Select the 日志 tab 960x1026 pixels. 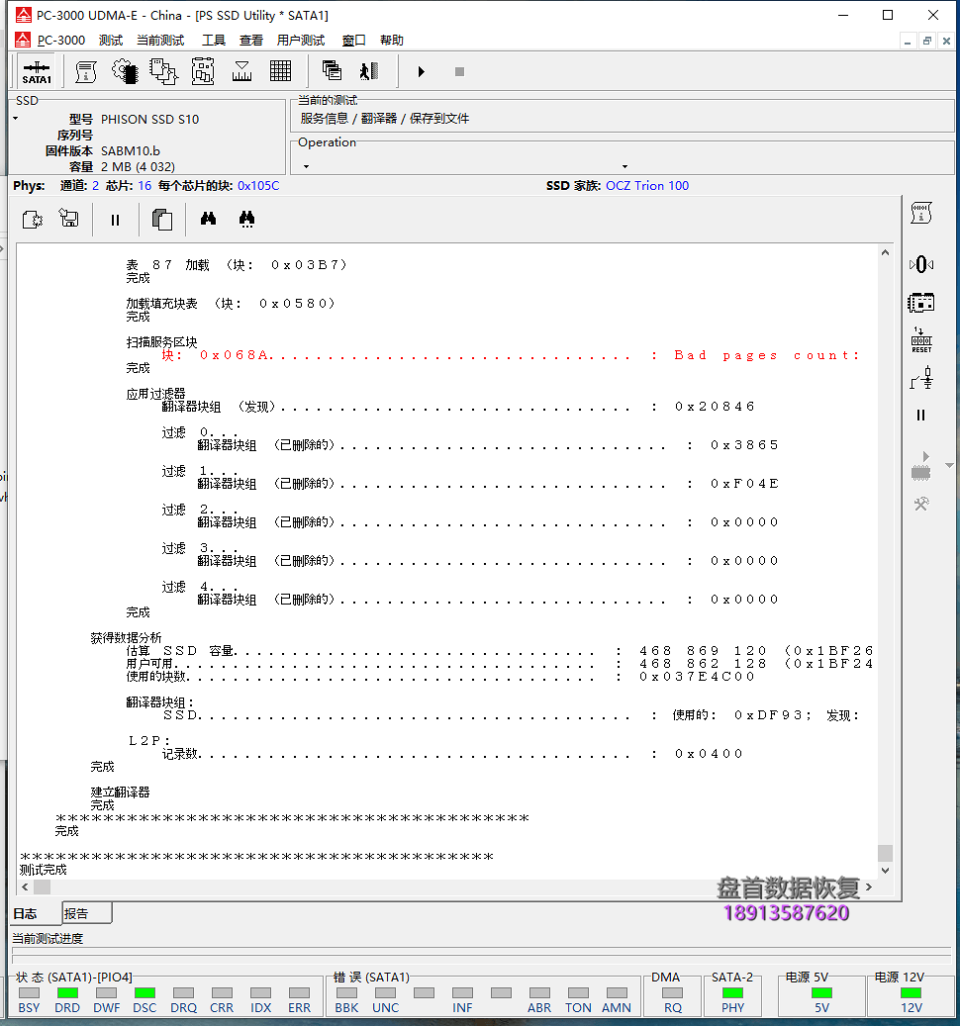point(26,913)
